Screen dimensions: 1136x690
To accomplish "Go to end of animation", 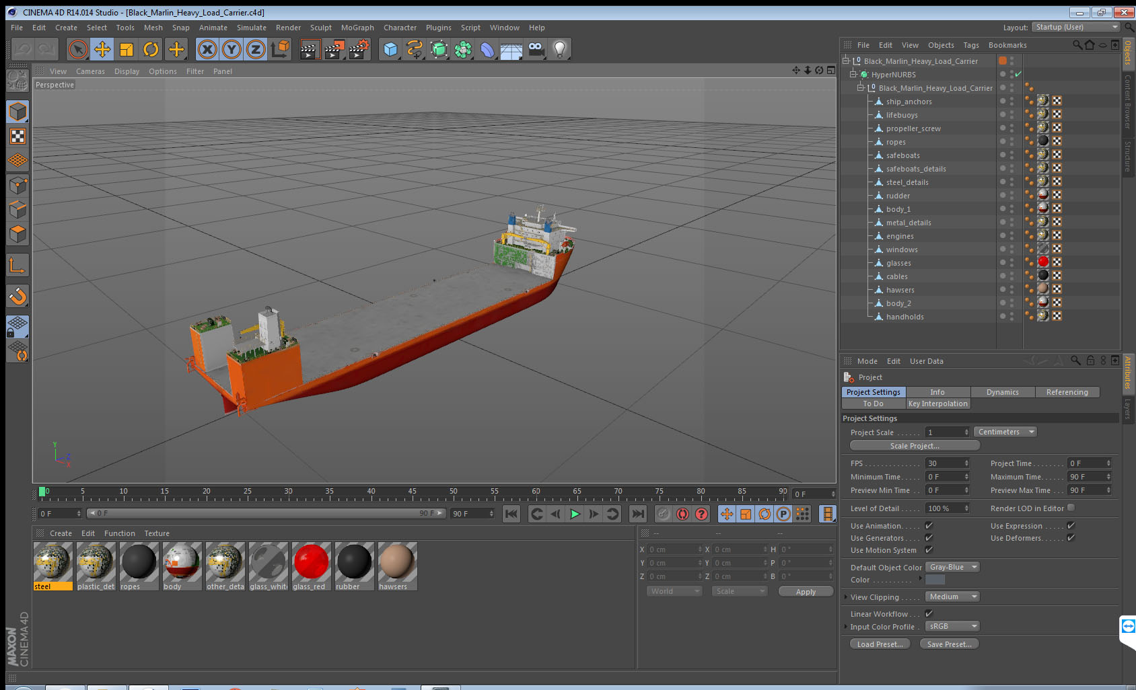I will [x=637, y=514].
